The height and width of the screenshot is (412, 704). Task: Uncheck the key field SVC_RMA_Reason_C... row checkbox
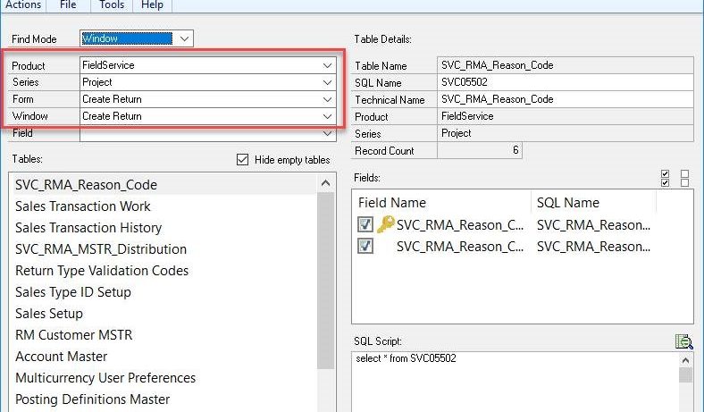tap(365, 224)
